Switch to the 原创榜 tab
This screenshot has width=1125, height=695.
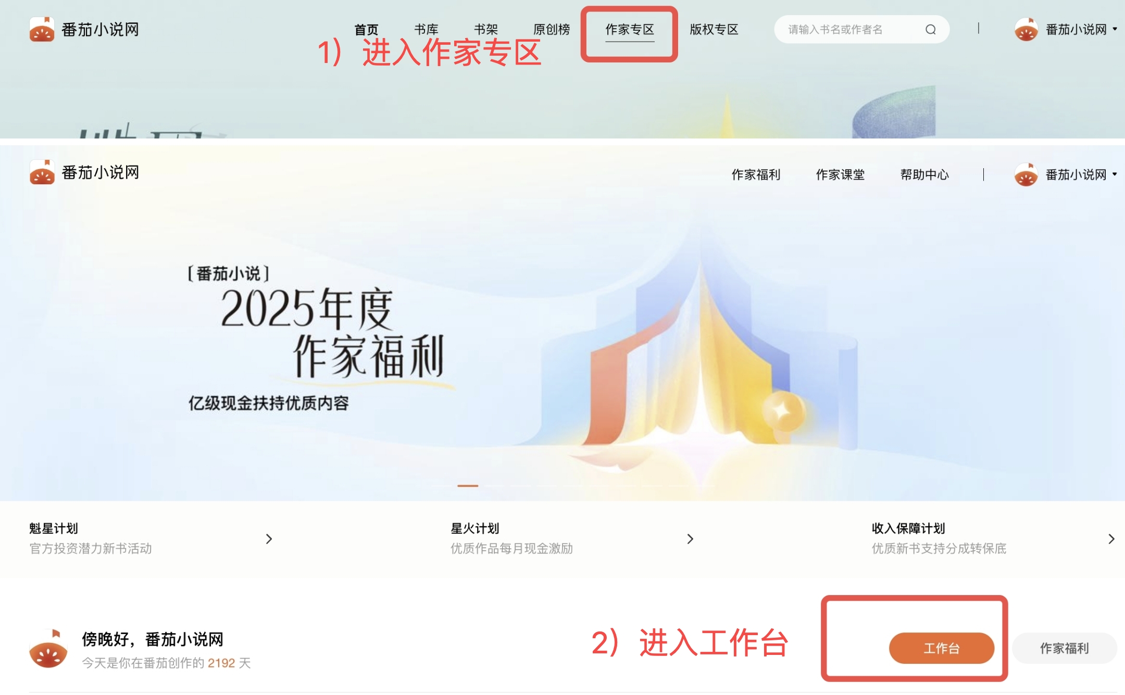(x=552, y=30)
